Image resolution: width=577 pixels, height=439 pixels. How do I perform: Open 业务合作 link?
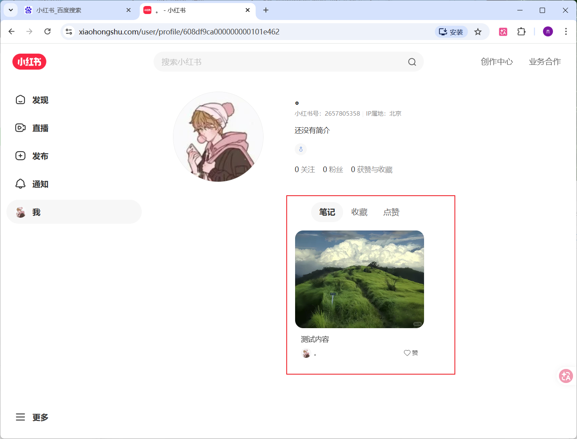[545, 62]
